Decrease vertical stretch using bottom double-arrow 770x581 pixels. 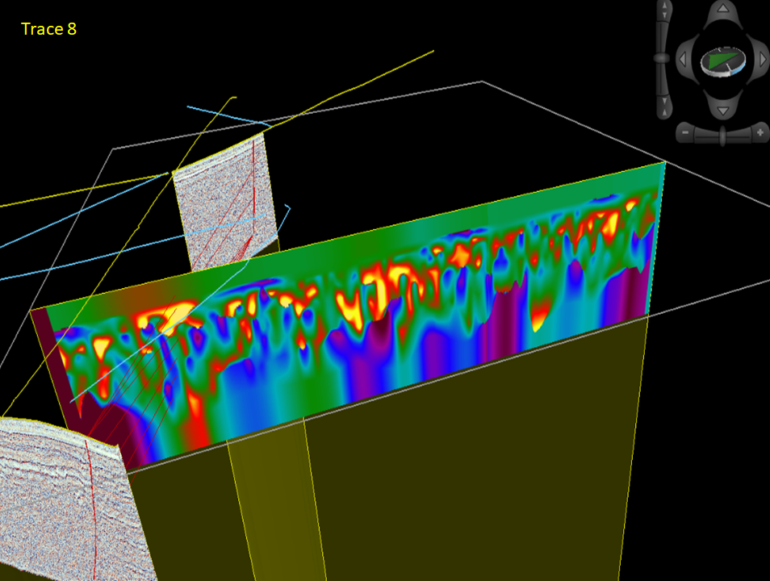pyautogui.click(x=664, y=107)
